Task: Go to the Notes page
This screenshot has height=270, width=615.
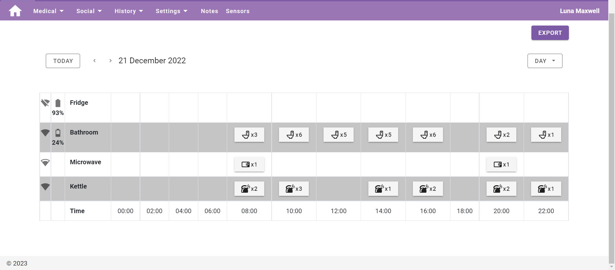Action: [209, 11]
